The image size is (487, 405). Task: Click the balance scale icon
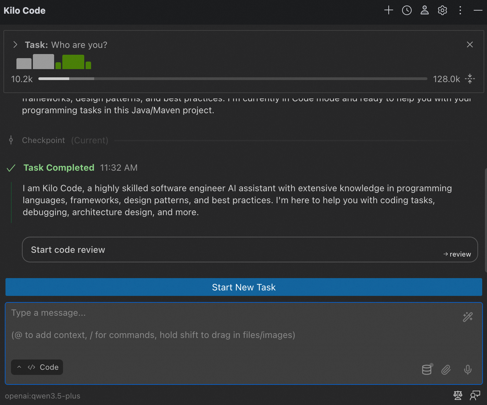click(458, 395)
